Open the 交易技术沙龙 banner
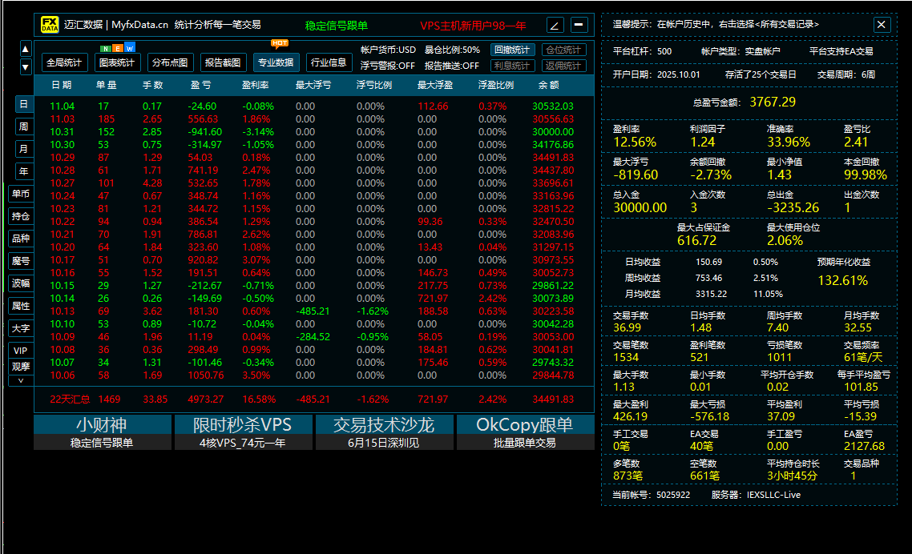Screen dimensions: 912x554 point(384,432)
